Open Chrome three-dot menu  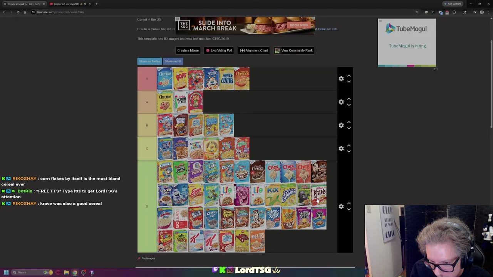(489, 12)
